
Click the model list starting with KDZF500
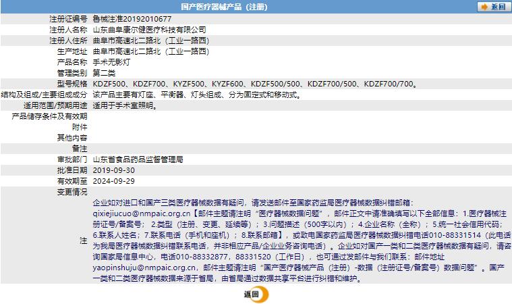point(254,84)
